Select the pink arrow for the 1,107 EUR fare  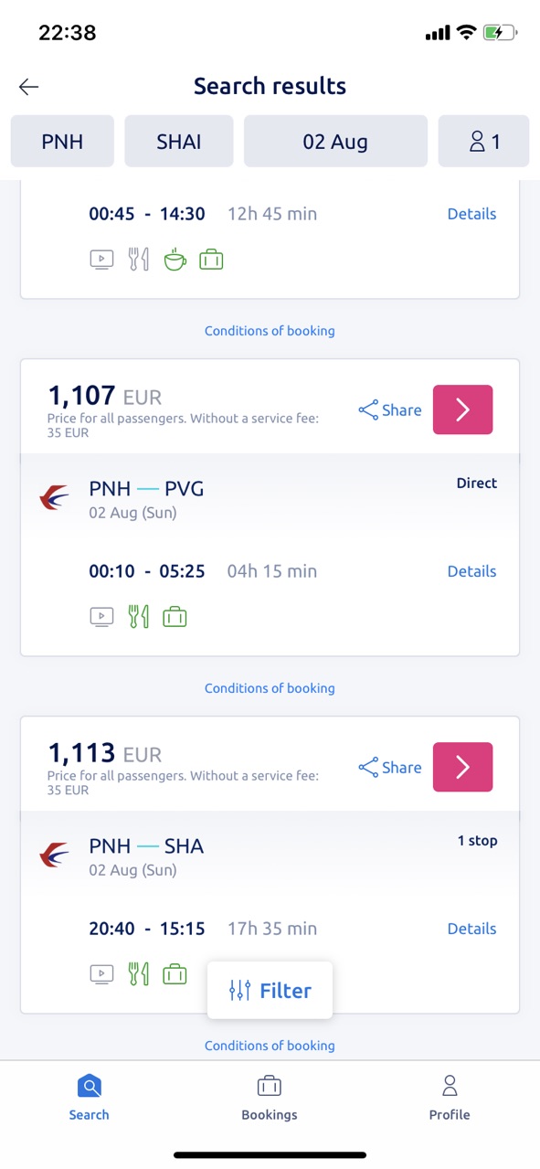pyautogui.click(x=462, y=409)
